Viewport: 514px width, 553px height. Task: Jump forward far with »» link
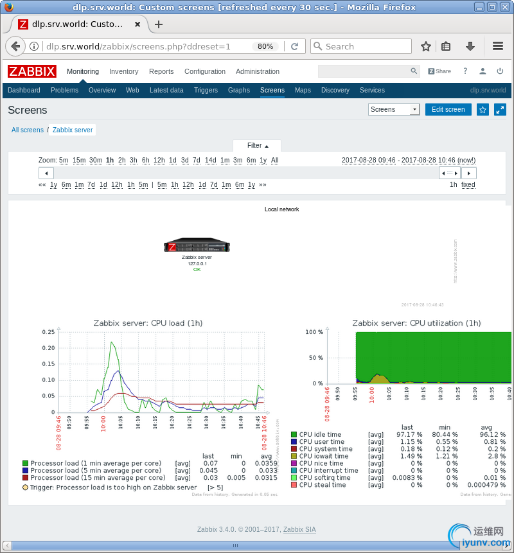263,184
